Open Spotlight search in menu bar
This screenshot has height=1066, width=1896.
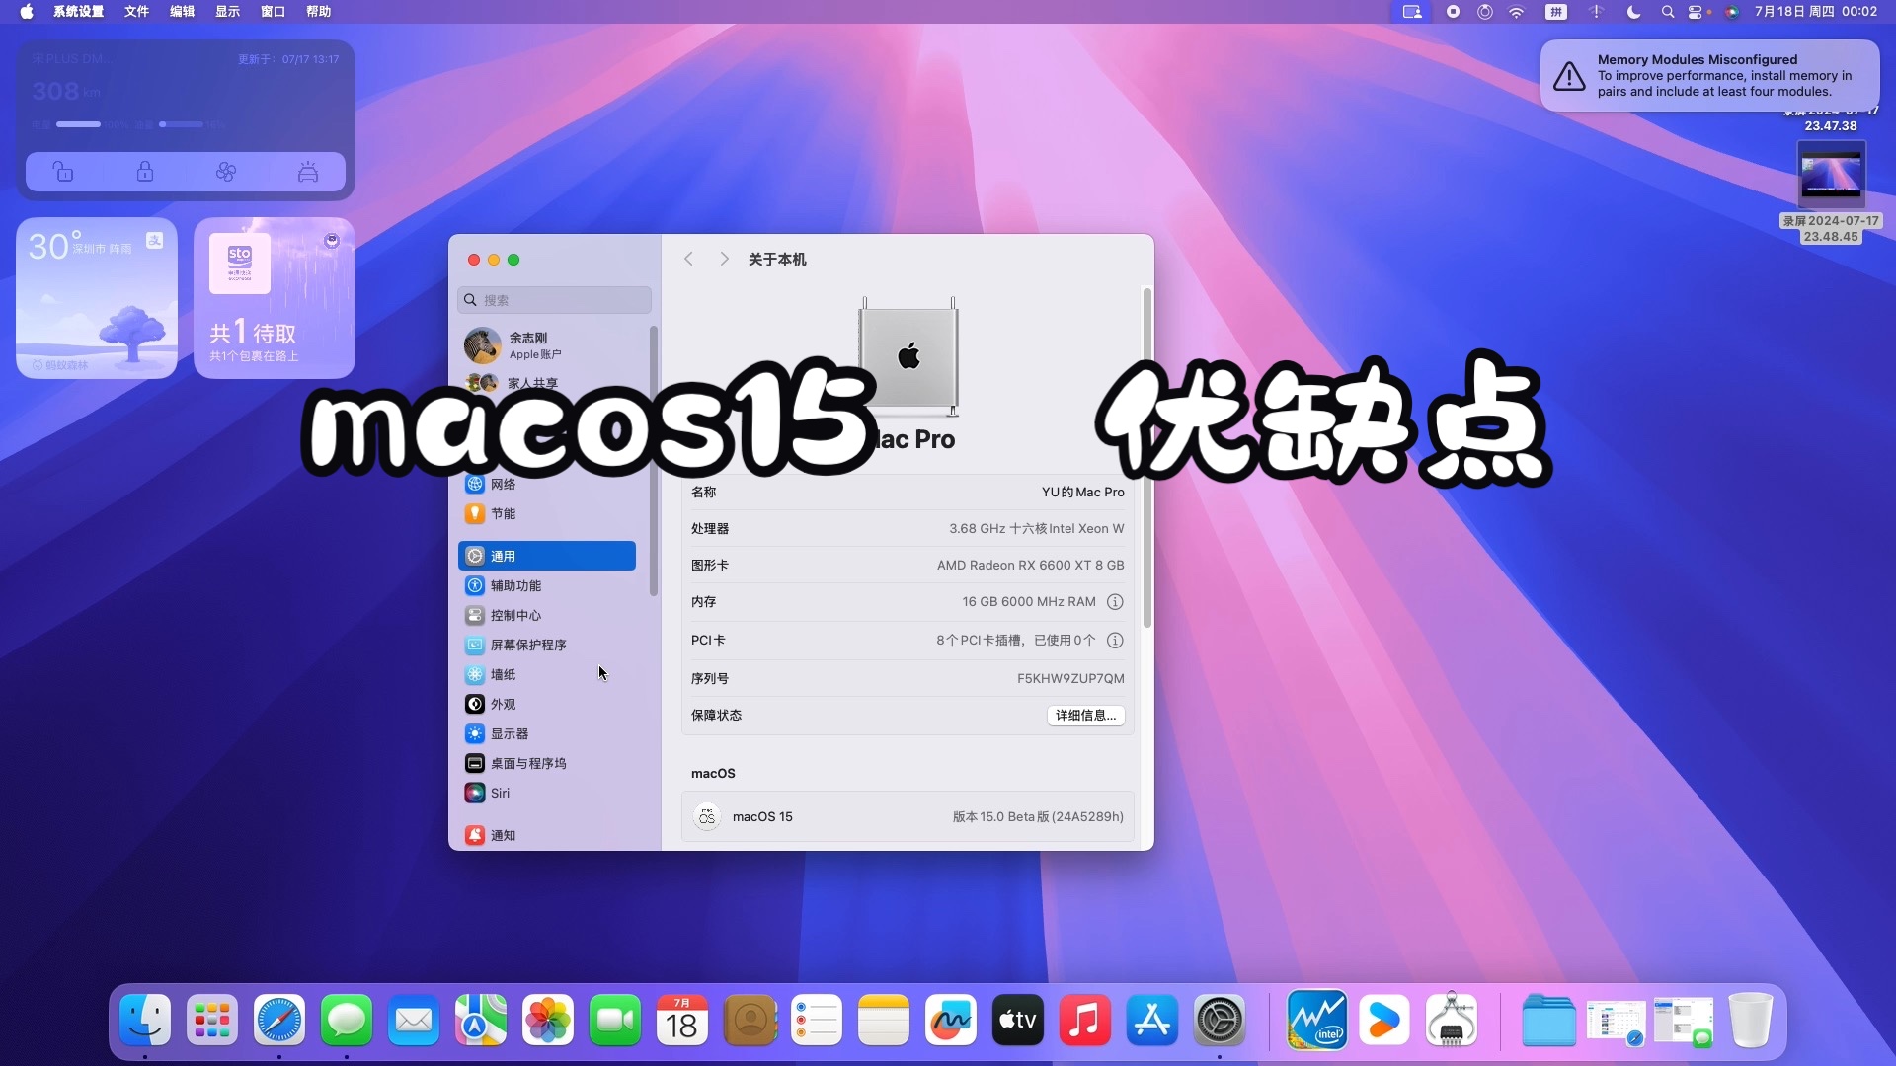tap(1667, 12)
